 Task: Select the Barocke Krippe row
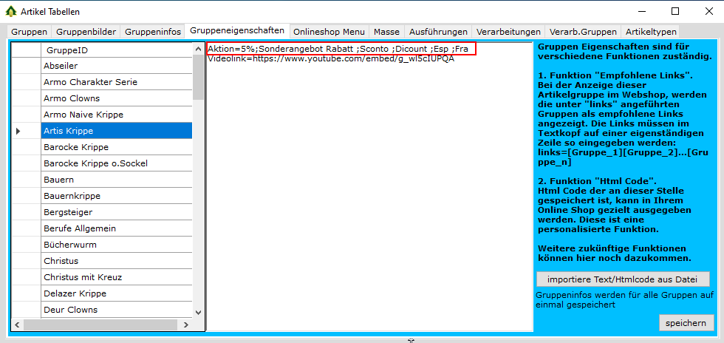tap(116, 147)
